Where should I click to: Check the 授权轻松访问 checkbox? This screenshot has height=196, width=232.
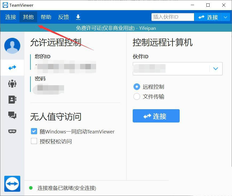pyautogui.click(x=34, y=141)
